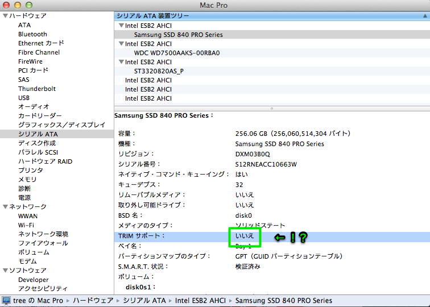Select PCI カード in sidebar
This screenshot has width=430, height=307.
click(33, 70)
